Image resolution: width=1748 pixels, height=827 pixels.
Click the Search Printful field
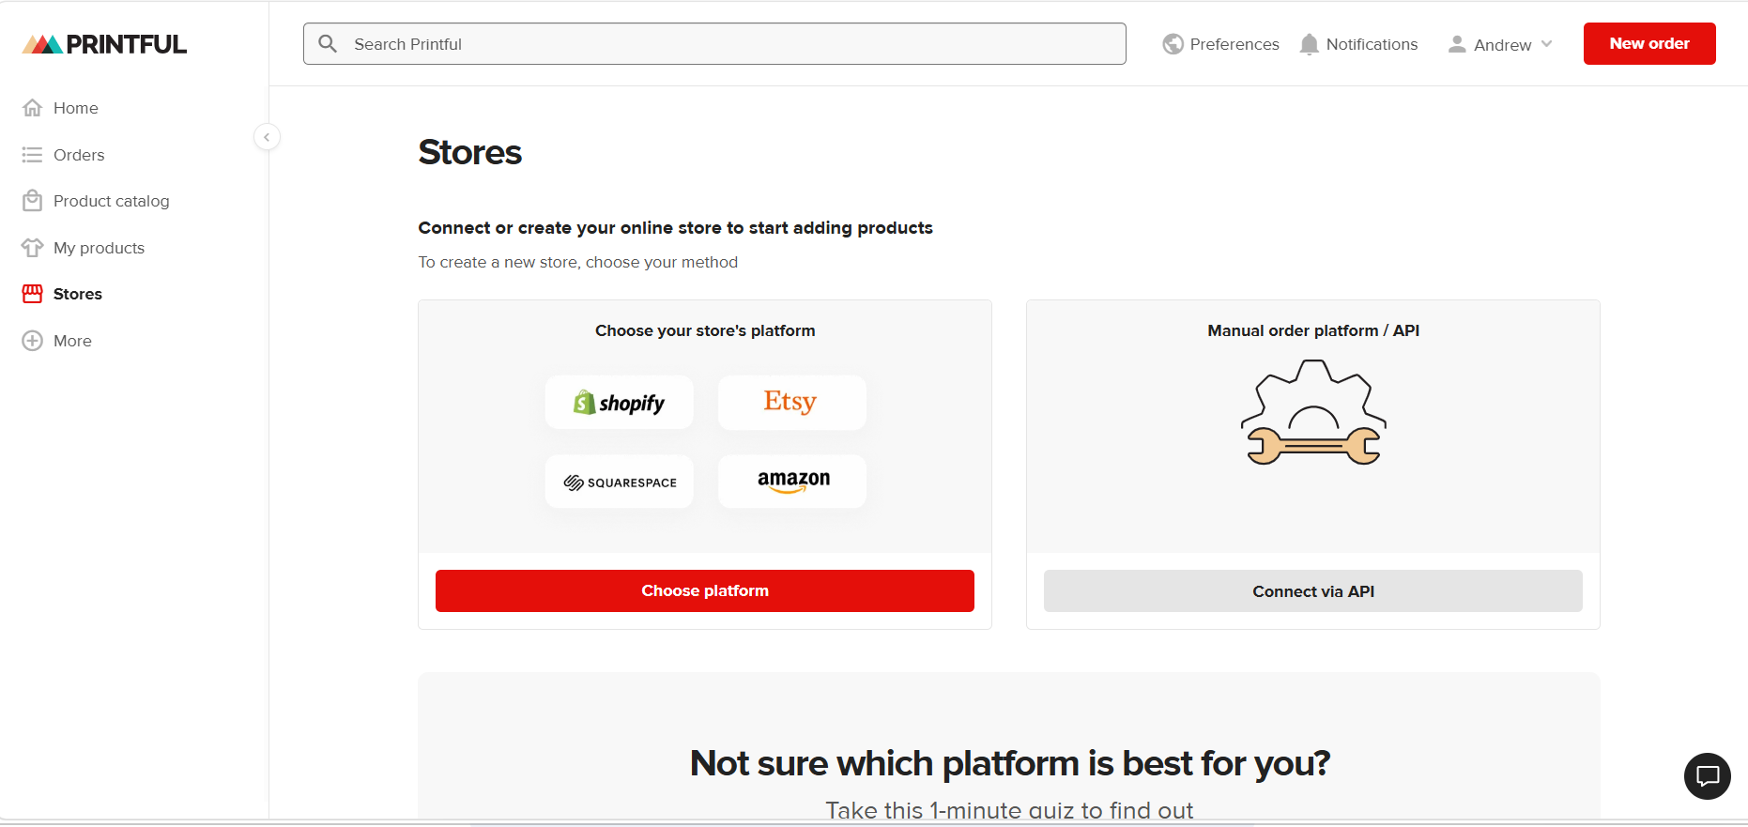(714, 44)
